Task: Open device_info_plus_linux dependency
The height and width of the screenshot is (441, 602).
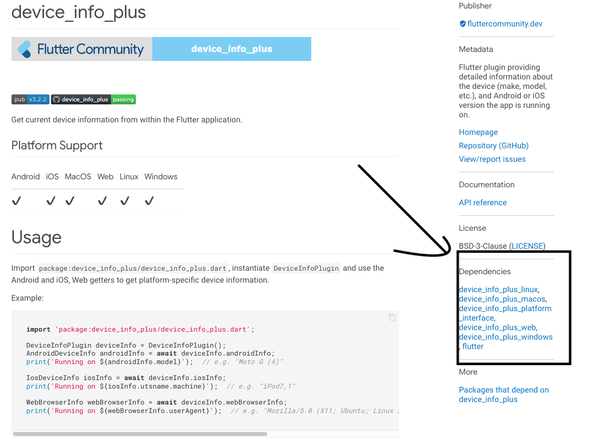Action: (x=498, y=289)
